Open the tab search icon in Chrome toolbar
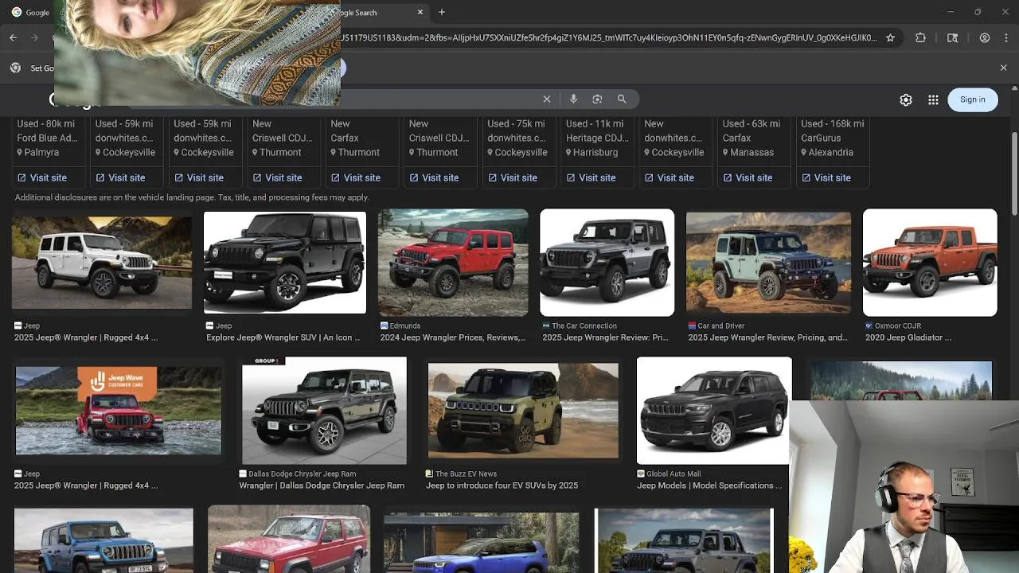 point(952,37)
